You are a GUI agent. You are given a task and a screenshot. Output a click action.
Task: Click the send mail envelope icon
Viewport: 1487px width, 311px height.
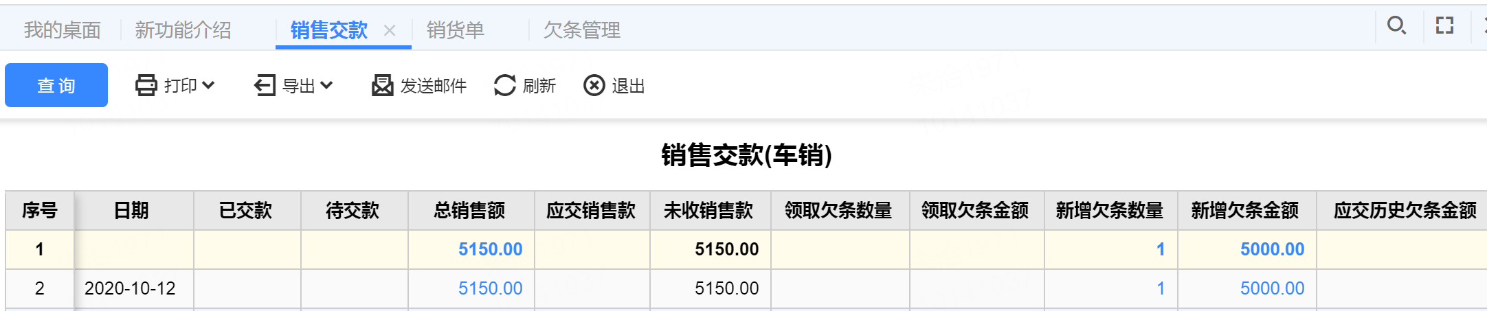tap(383, 86)
